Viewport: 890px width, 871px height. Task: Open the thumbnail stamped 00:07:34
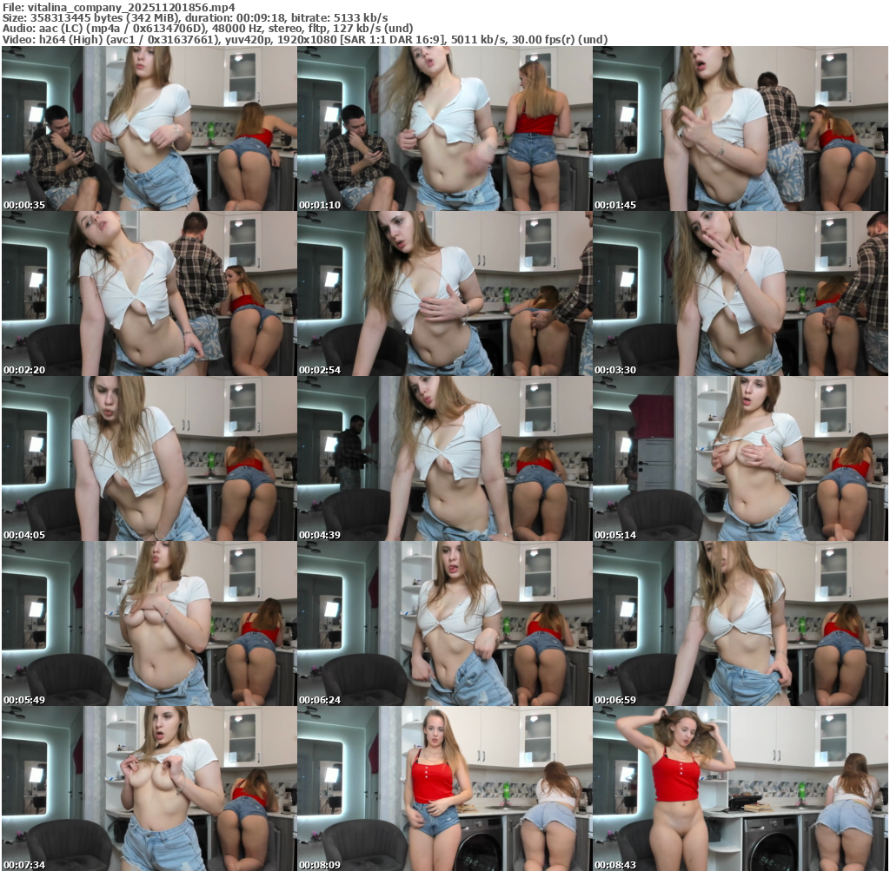click(149, 789)
